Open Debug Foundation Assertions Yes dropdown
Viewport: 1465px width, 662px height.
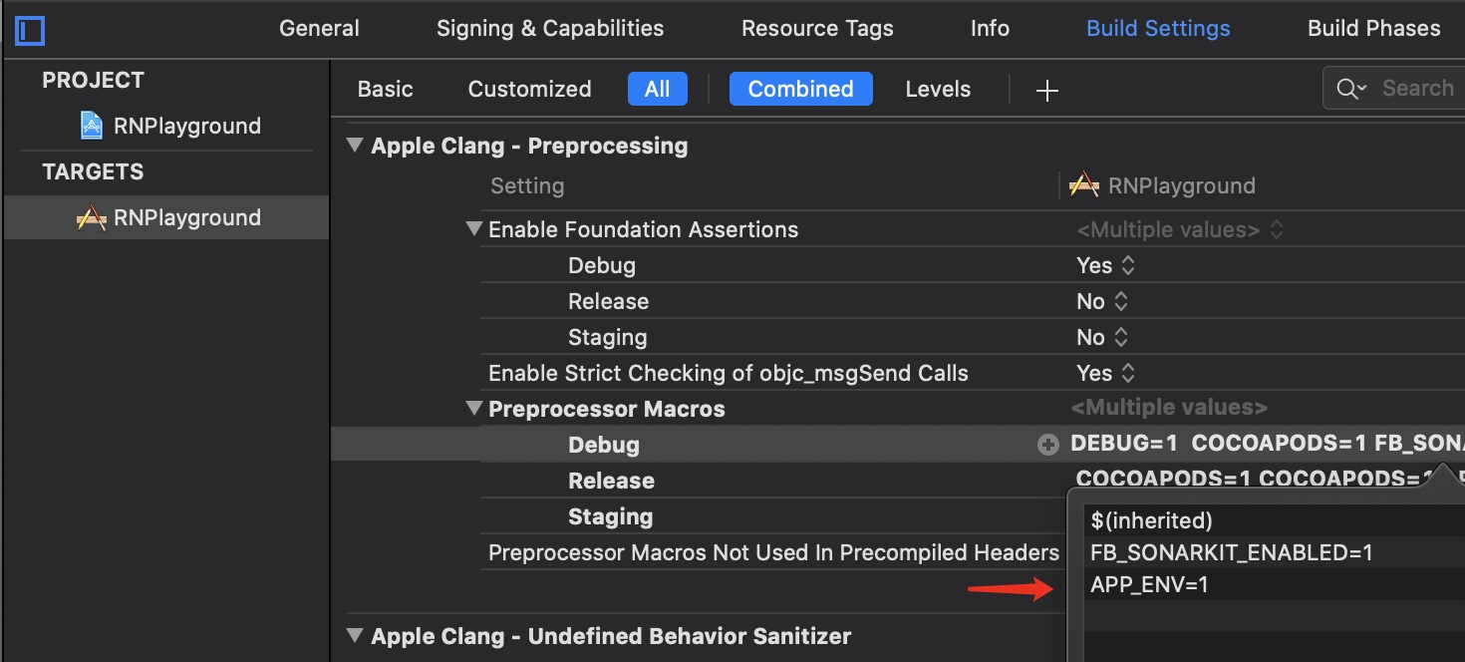pyautogui.click(x=1105, y=265)
